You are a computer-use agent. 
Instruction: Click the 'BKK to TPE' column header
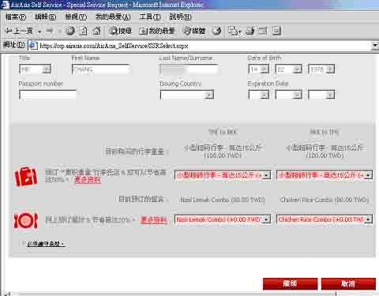click(x=325, y=132)
